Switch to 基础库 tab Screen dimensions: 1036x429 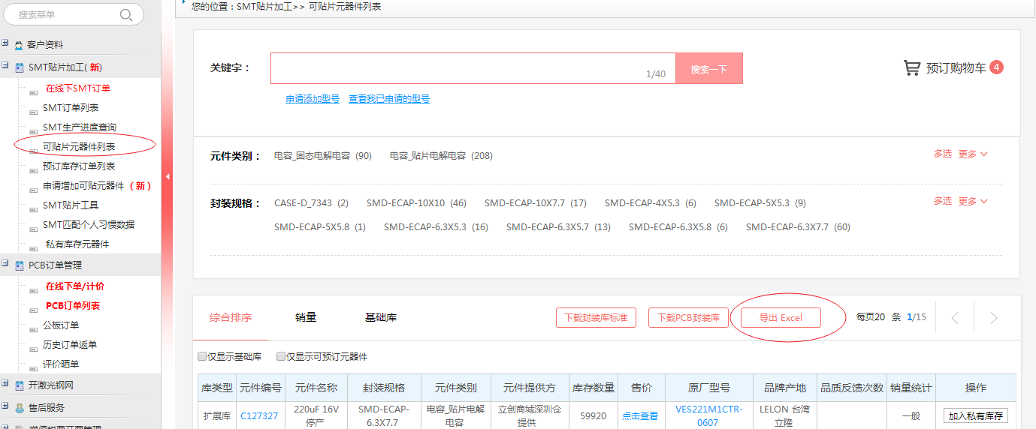pos(380,317)
